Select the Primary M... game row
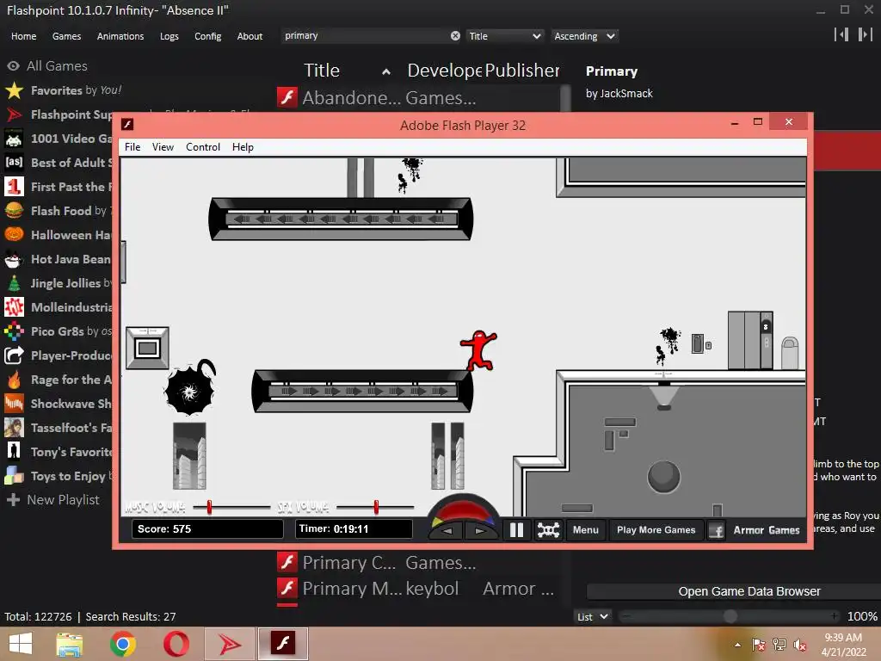881x661 pixels. point(420,588)
